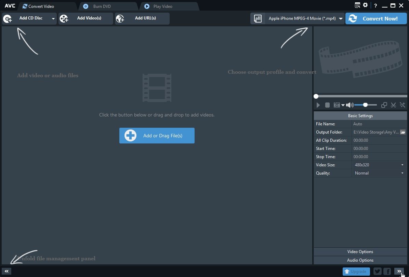Switch to the Play Video tab
Image resolution: width=409 pixels, height=277 pixels.
coord(162,6)
